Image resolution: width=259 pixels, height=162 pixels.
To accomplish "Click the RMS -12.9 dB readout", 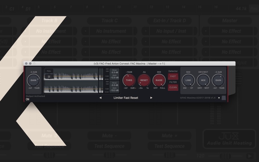I will (115, 76).
